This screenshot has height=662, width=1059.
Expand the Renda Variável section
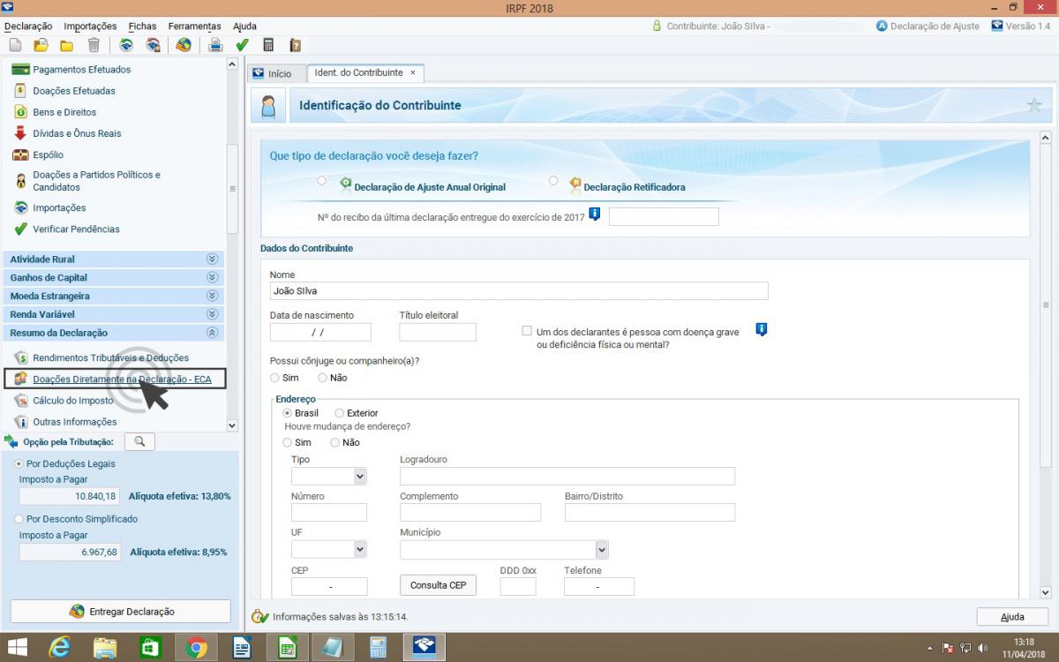coord(212,314)
